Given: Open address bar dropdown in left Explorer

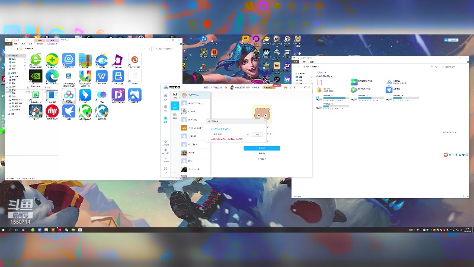Looking at the screenshot, I should tap(145, 49).
